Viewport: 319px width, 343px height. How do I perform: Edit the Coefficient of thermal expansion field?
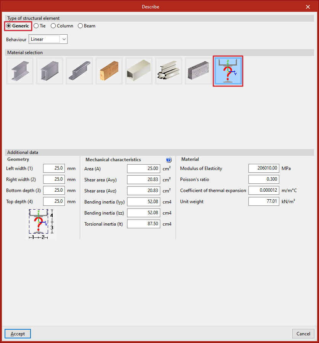pyautogui.click(x=264, y=190)
